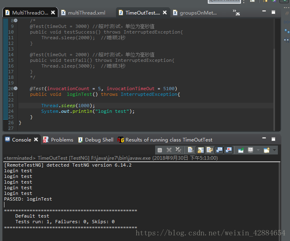Screen dimensions: 290x241
Task: Click the Problems tab icon
Action: point(46,140)
